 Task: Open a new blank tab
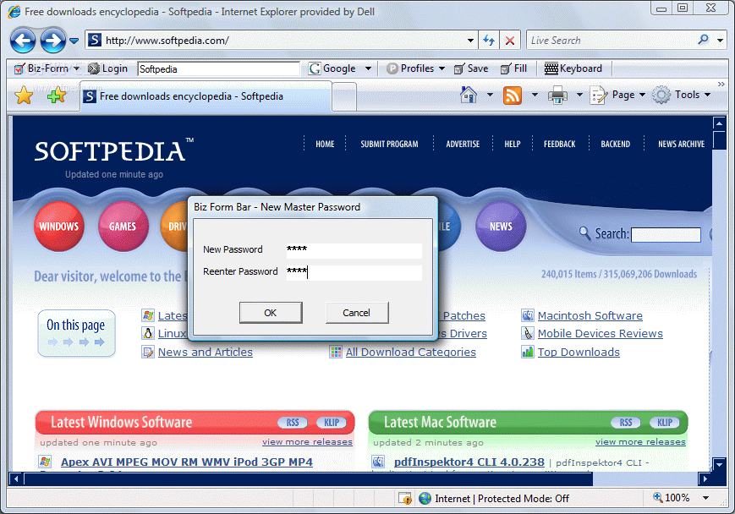click(344, 96)
